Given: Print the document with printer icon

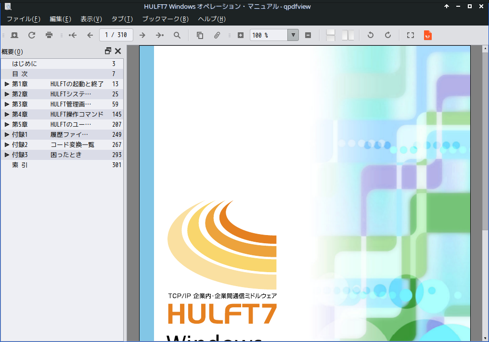Looking at the screenshot, I should [x=49, y=35].
